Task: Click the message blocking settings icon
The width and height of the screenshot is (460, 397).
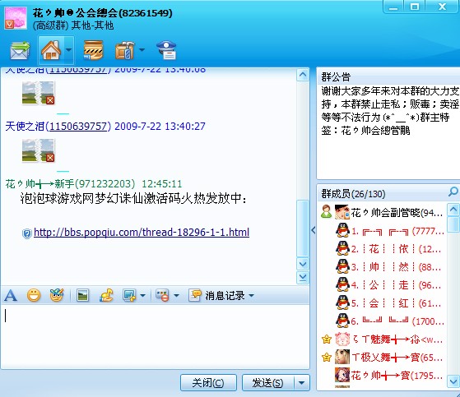Action: [162, 295]
